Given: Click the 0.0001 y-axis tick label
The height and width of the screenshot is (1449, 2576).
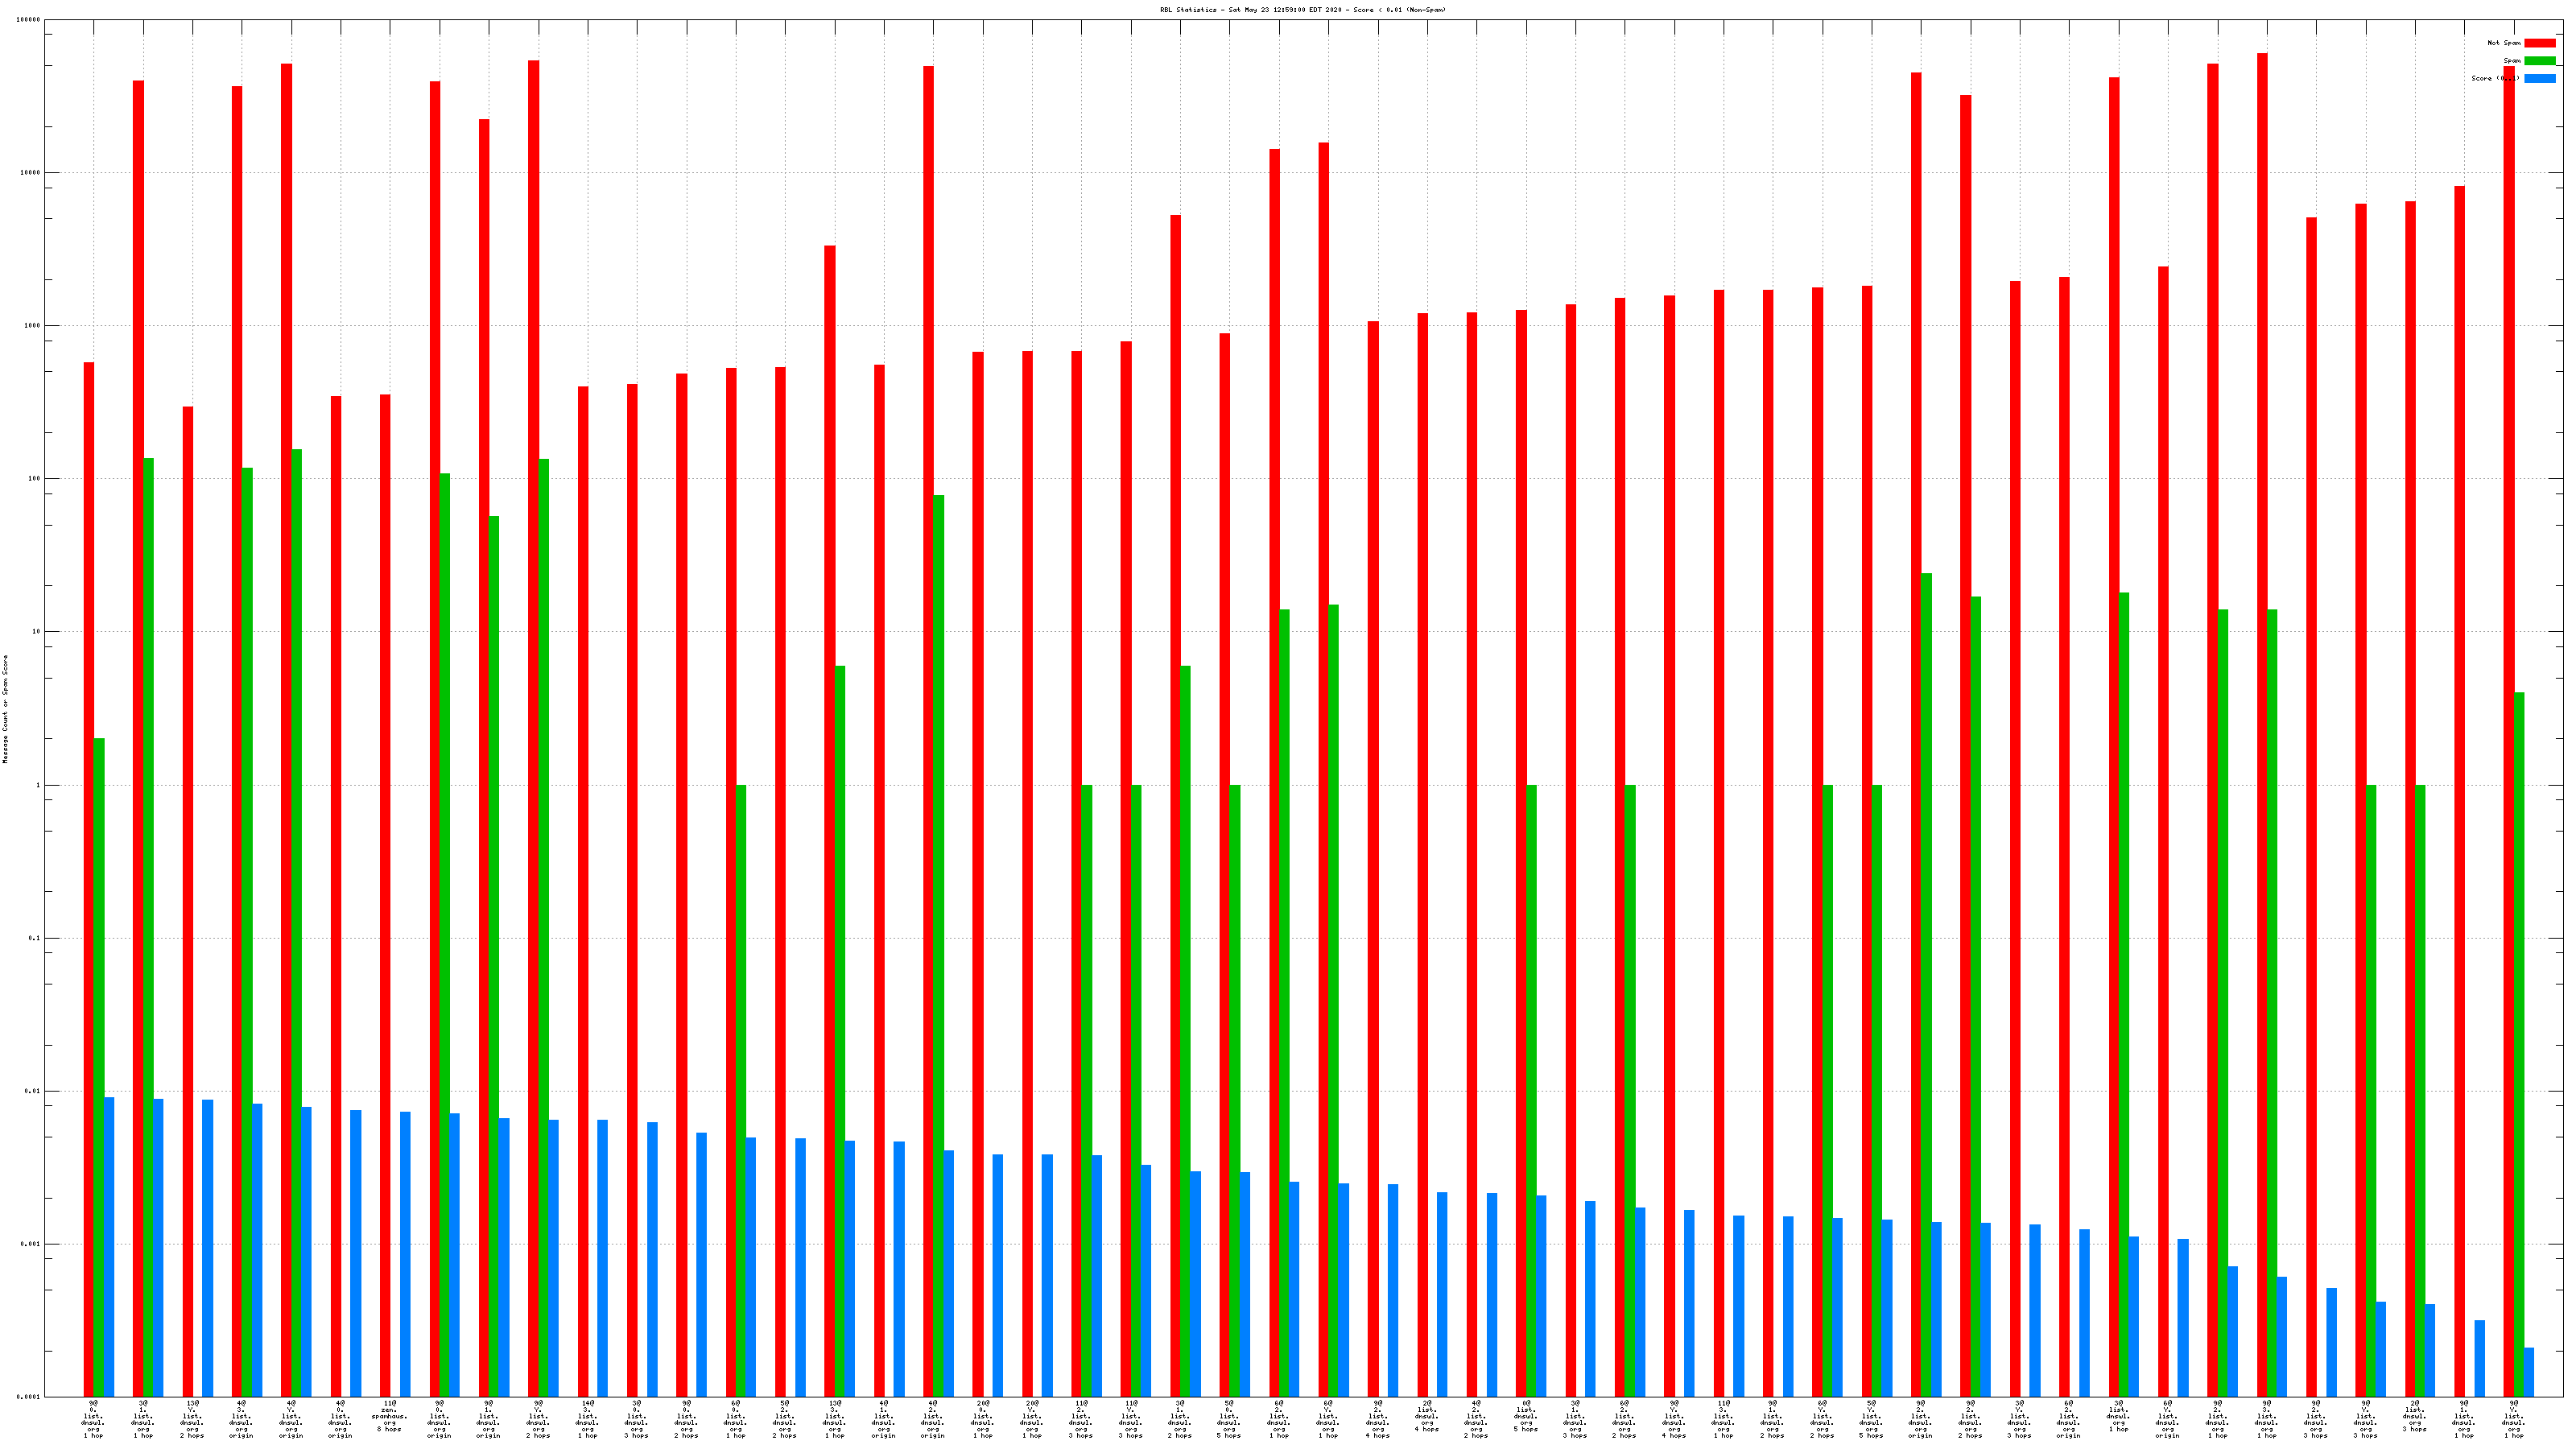Looking at the screenshot, I should [x=29, y=1397].
